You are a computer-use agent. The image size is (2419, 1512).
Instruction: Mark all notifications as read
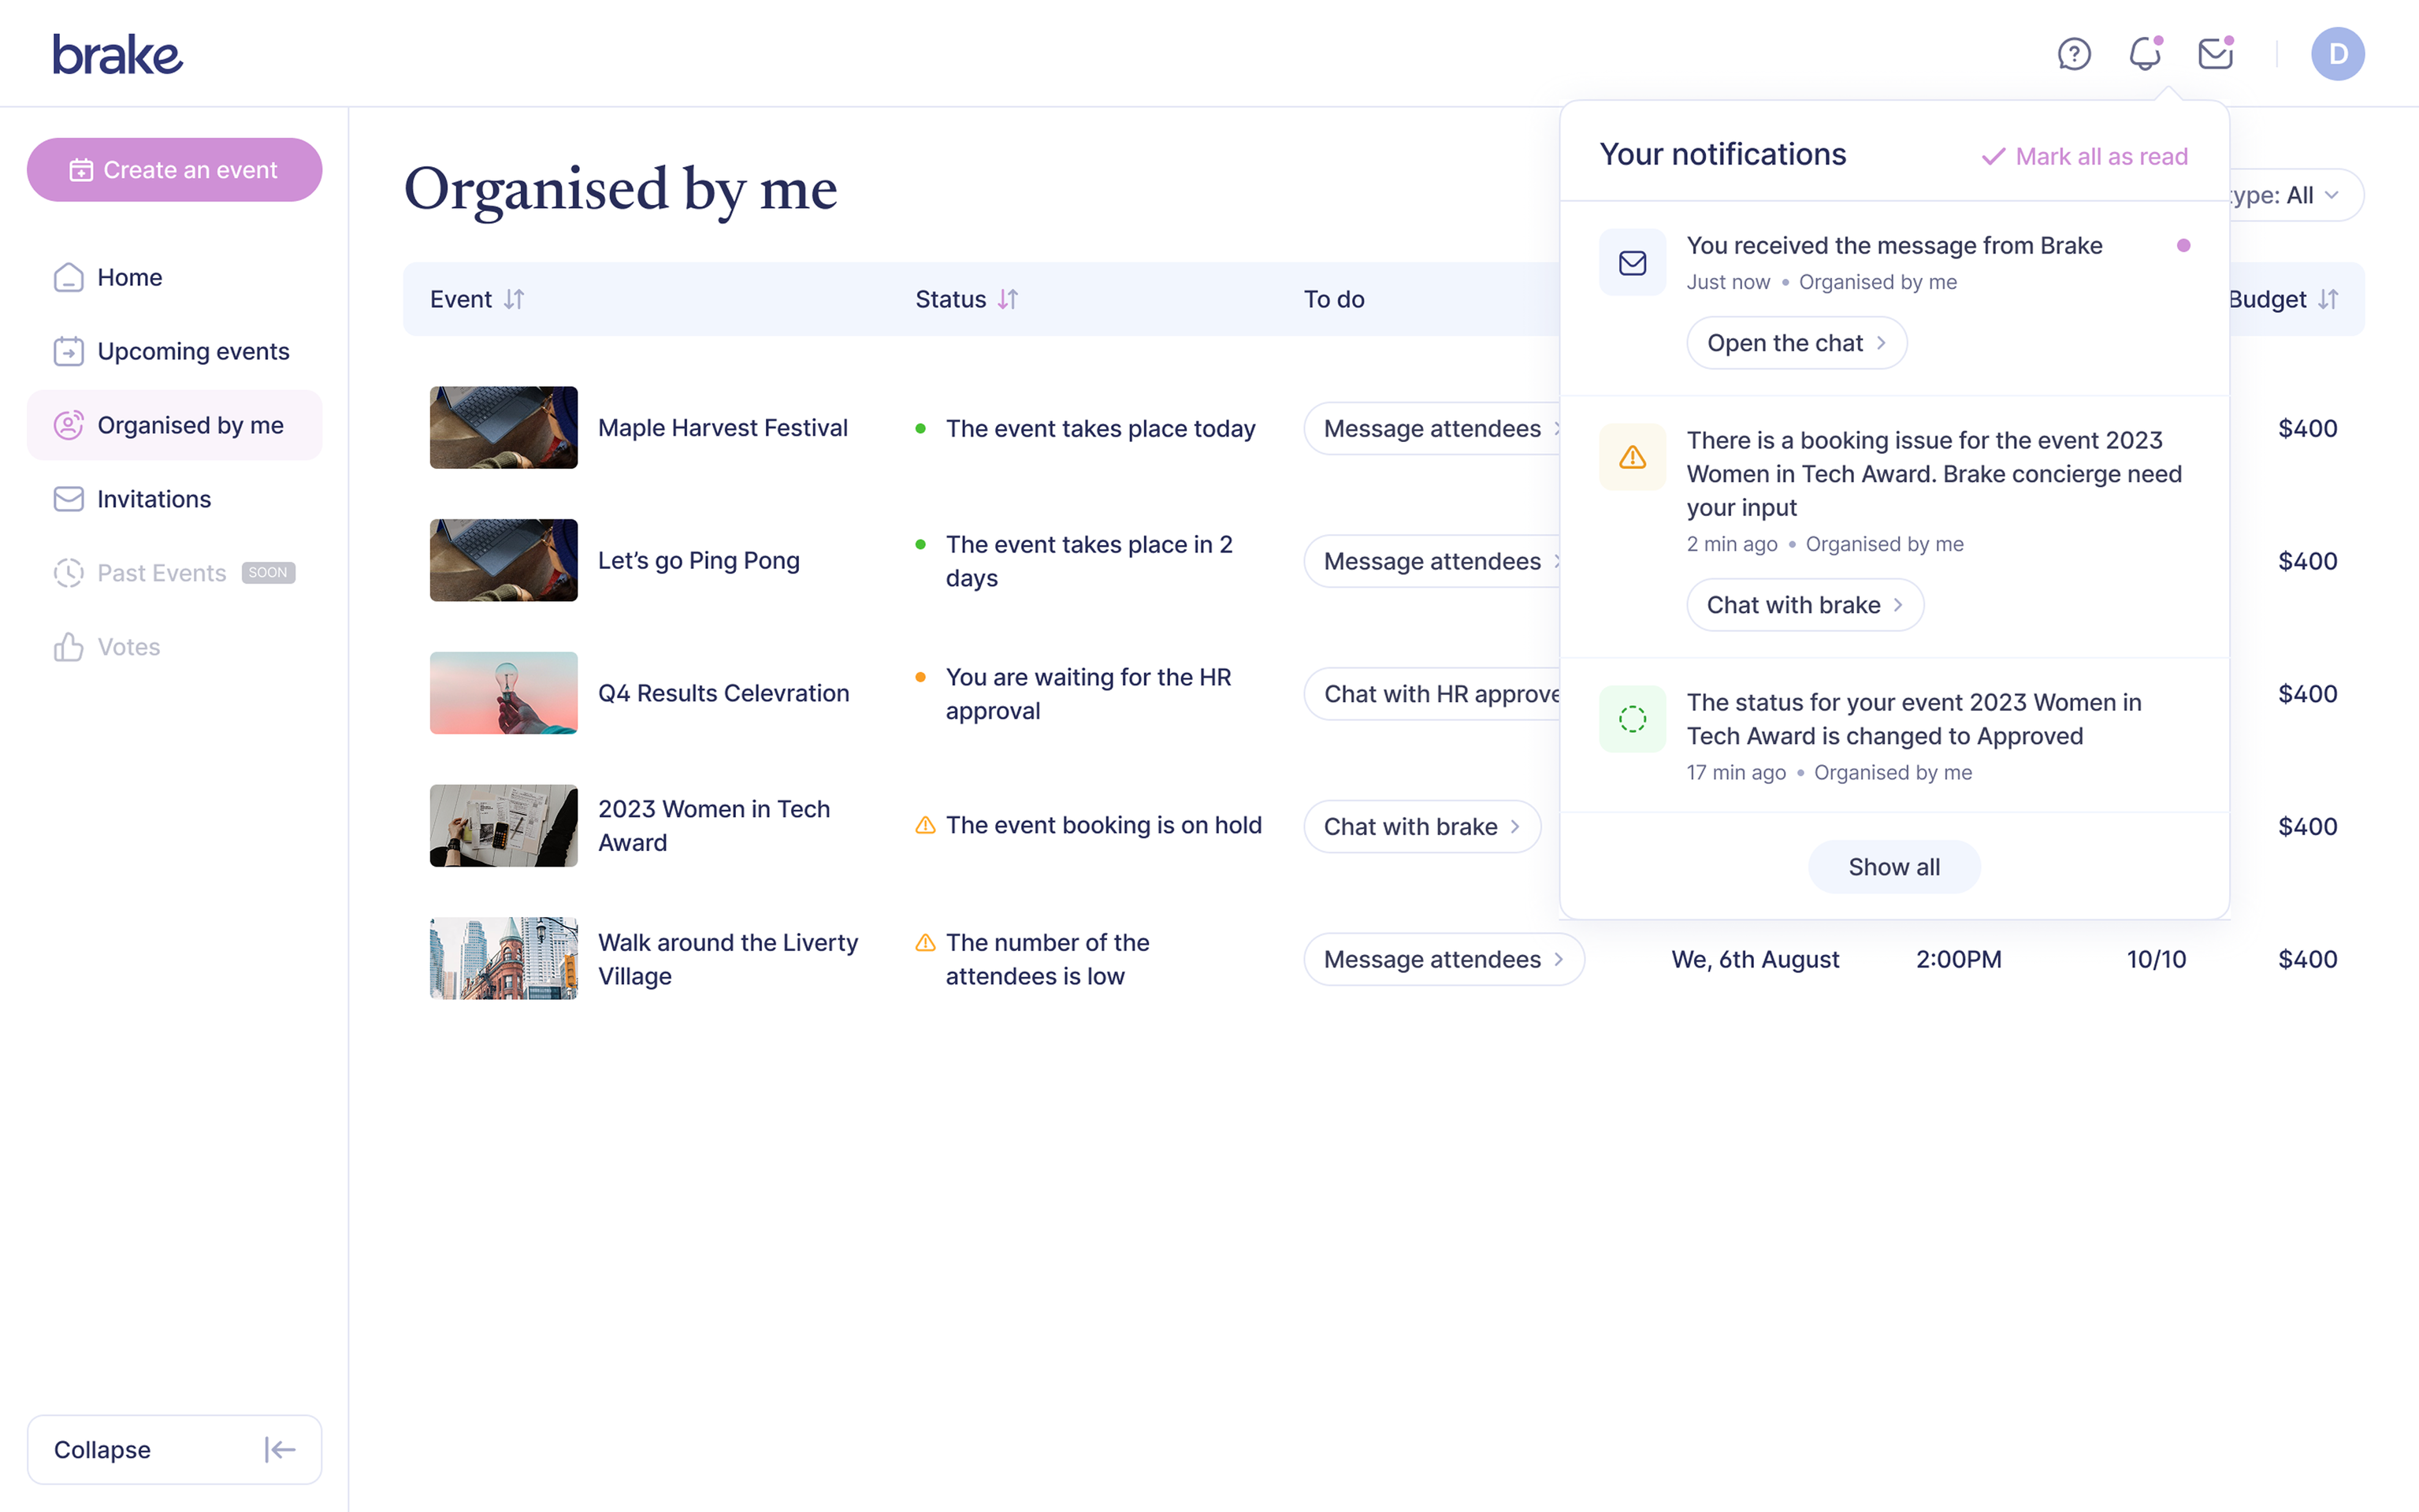click(x=2084, y=156)
